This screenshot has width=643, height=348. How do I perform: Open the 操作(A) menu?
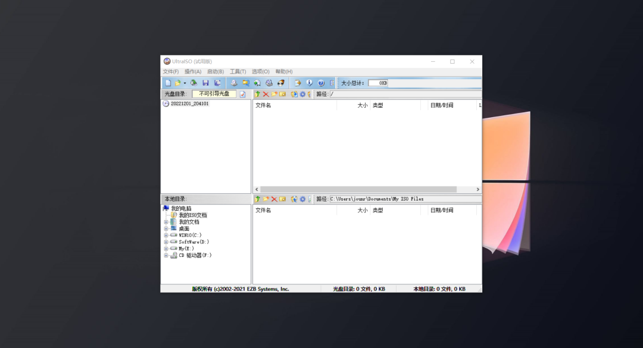coord(193,71)
